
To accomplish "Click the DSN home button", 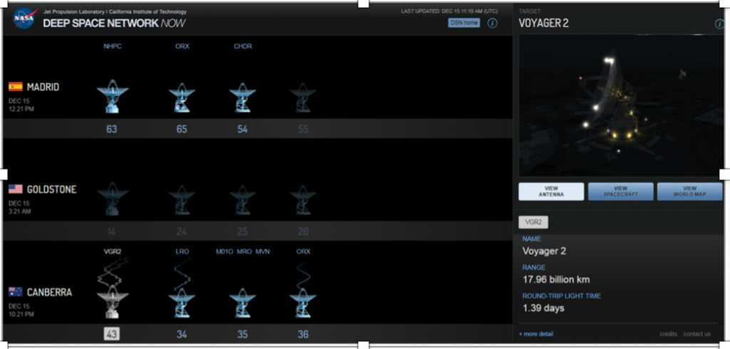I will tap(464, 23).
